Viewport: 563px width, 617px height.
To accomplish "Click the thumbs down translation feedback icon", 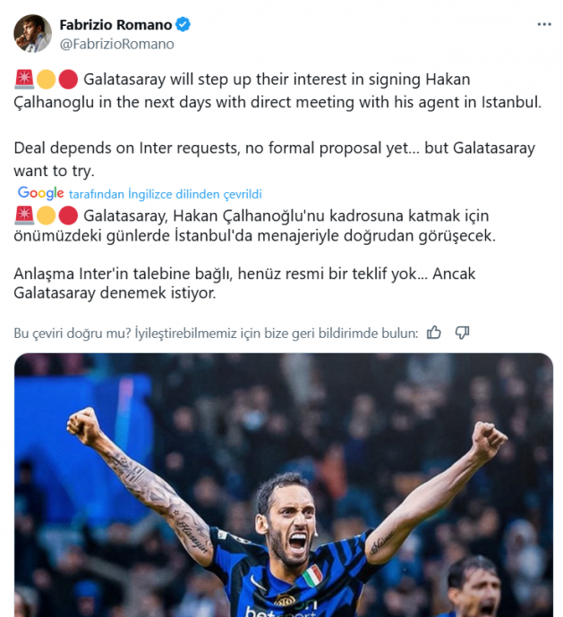I will tap(462, 333).
